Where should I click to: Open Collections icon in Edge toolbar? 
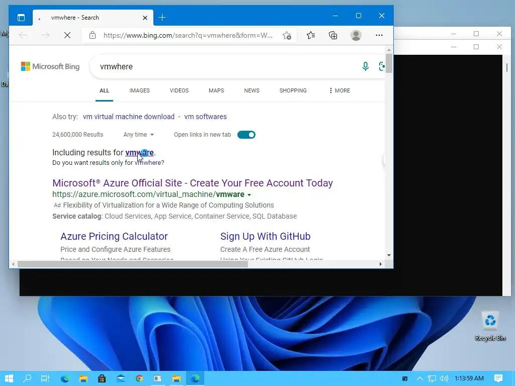[x=333, y=35]
